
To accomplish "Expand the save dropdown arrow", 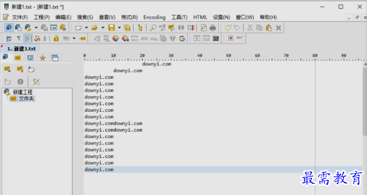I will coord(119,27).
